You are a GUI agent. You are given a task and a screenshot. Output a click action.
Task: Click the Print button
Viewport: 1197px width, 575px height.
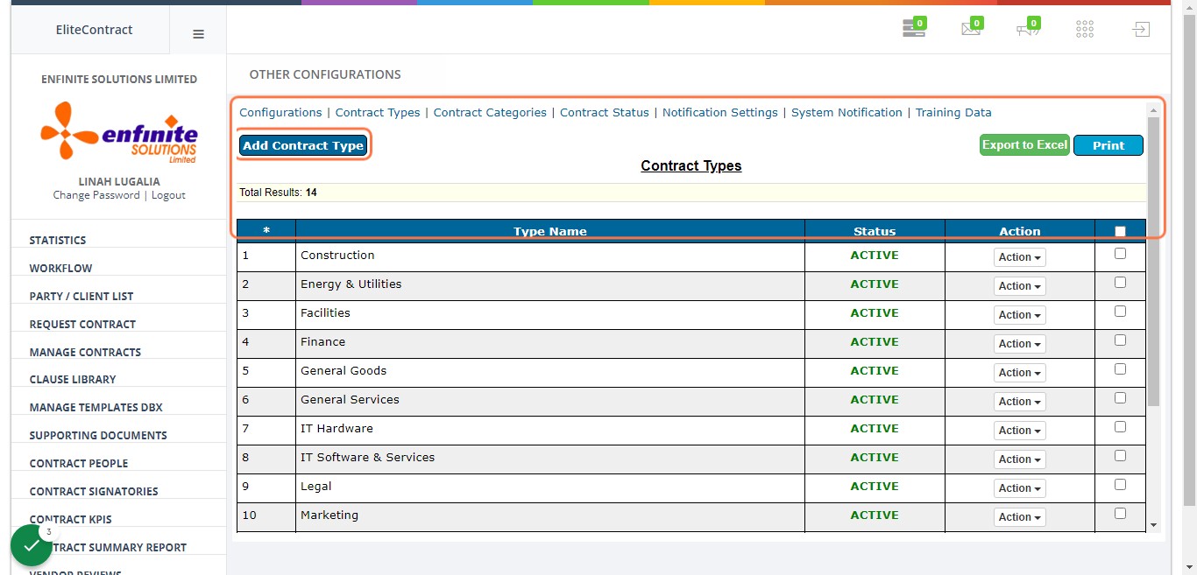click(1108, 145)
